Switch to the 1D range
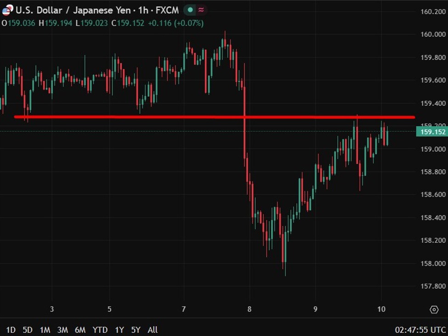This screenshot has width=448, height=336. click(x=10, y=330)
